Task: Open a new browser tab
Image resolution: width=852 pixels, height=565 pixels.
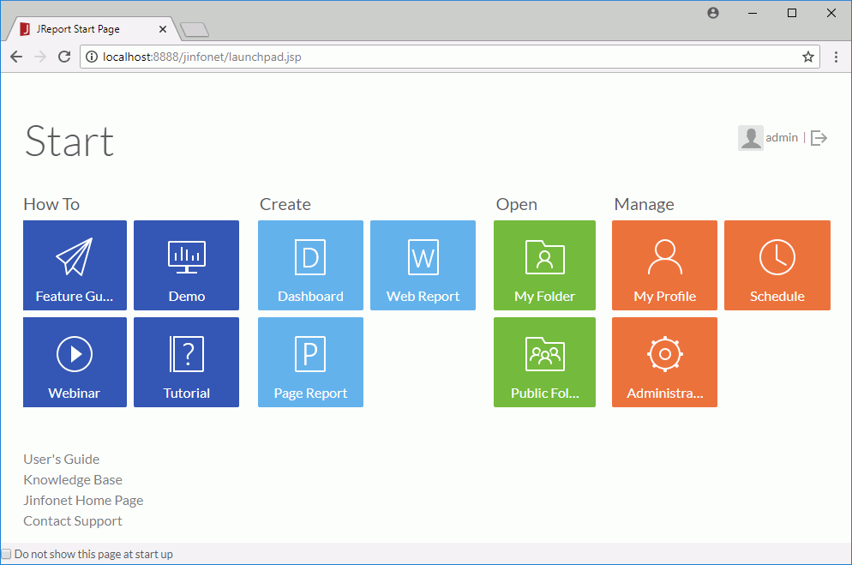Action: point(194,29)
